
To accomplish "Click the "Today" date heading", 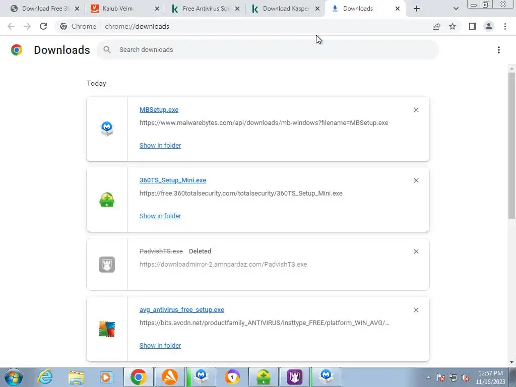I will click(96, 83).
